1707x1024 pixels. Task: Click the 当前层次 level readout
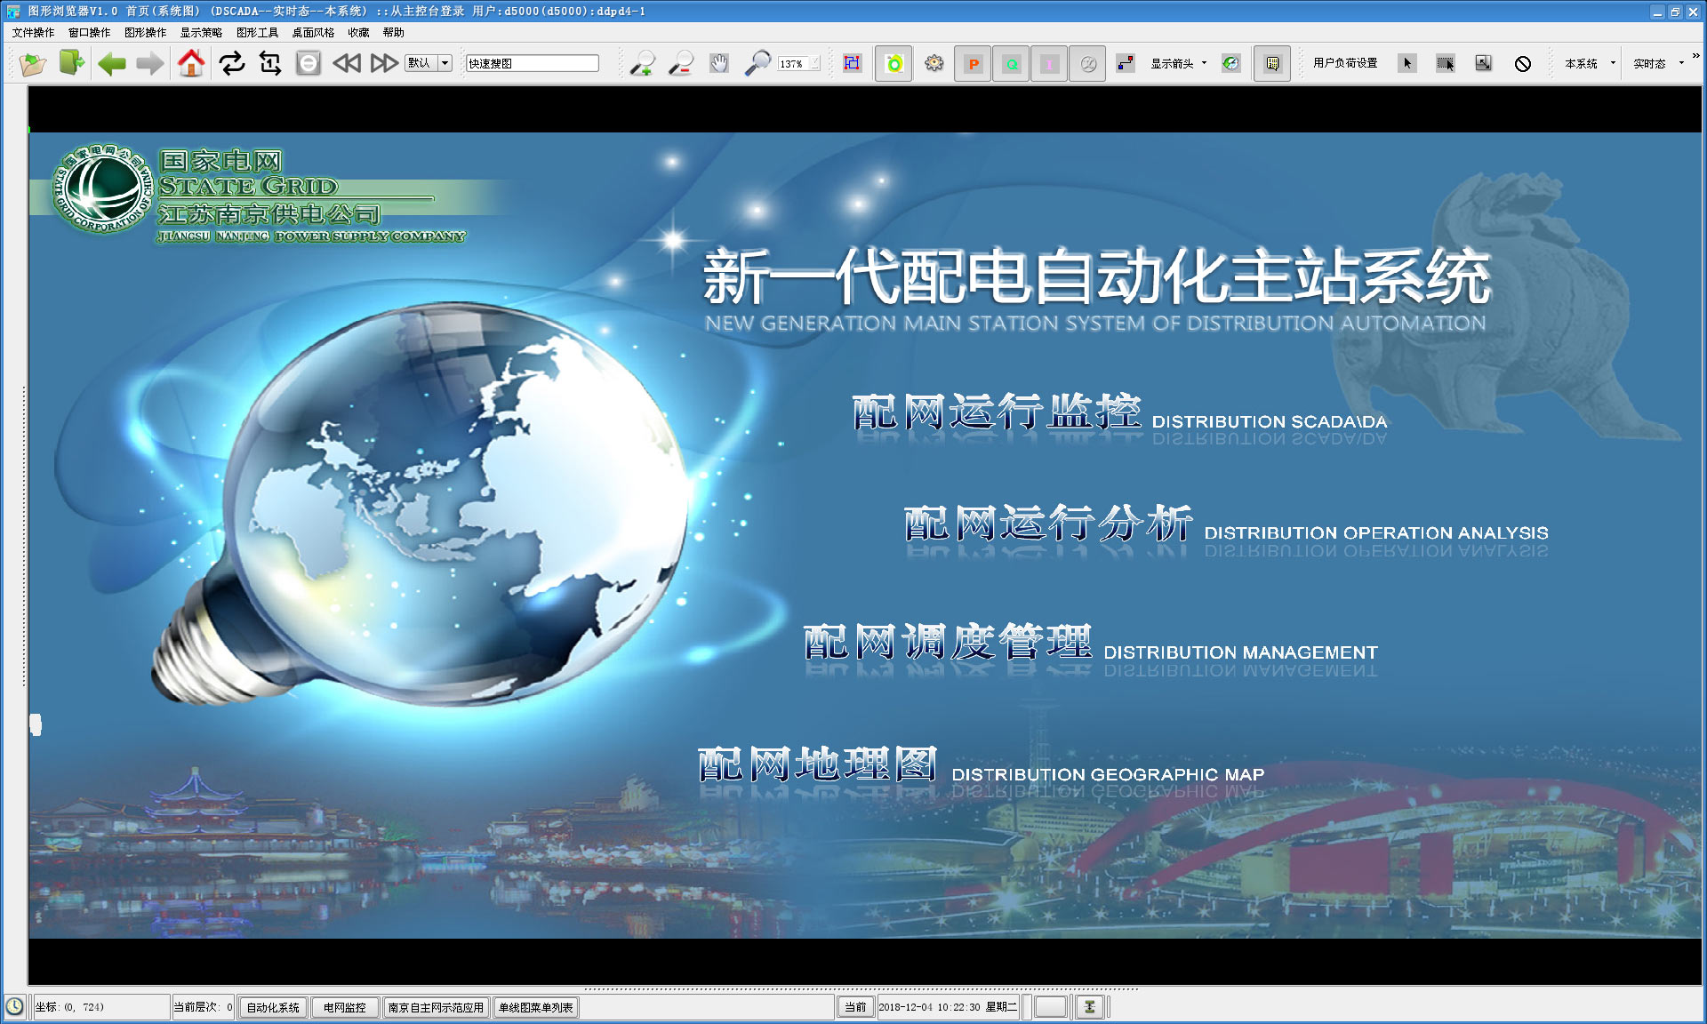click(203, 1007)
